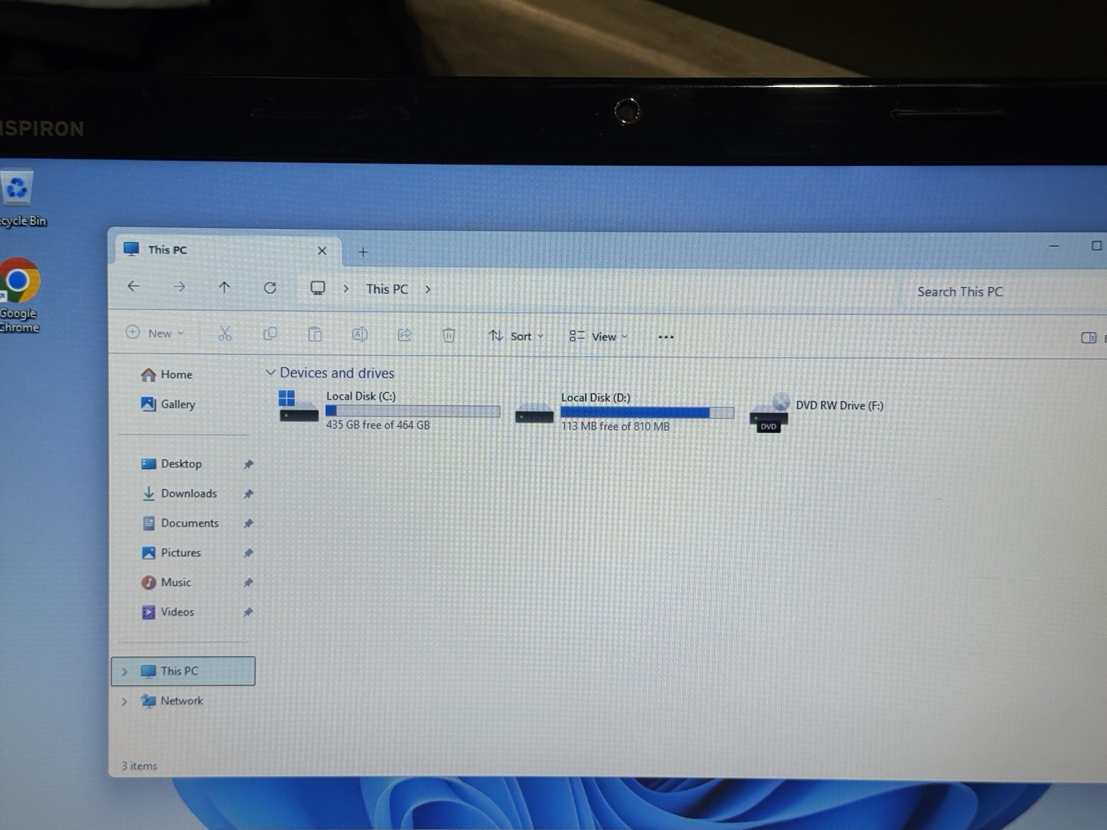This screenshot has height=830, width=1107.
Task: Open the three-dot See more menu
Action: (x=666, y=338)
